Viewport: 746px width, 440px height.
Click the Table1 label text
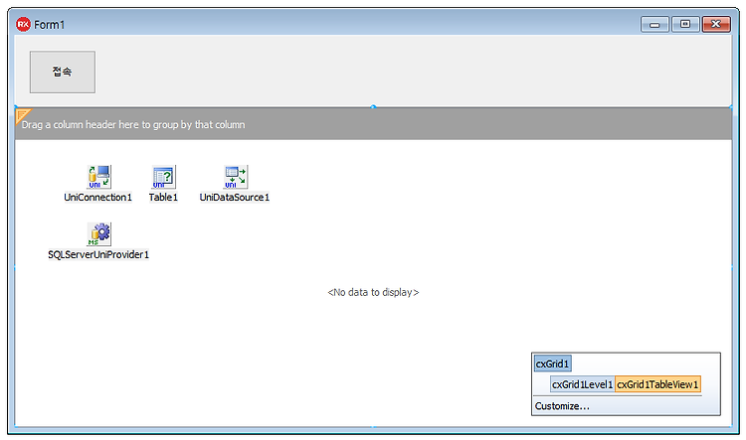click(163, 198)
